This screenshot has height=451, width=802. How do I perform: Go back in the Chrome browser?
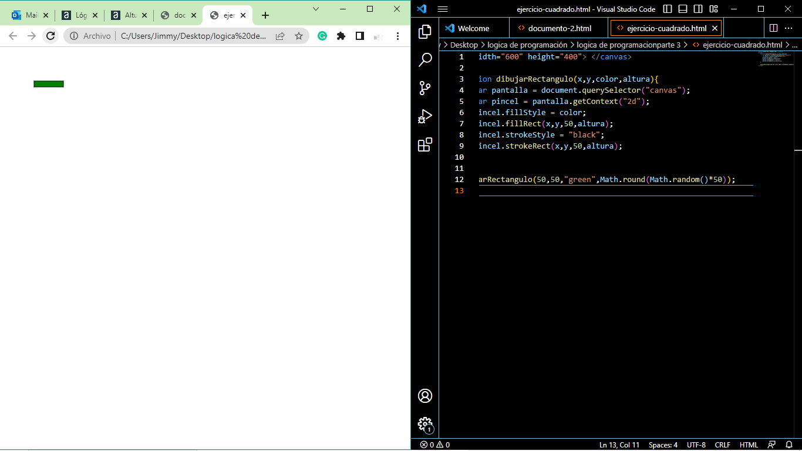pos(13,36)
